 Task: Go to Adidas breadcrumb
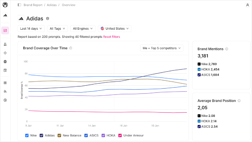[52, 5]
